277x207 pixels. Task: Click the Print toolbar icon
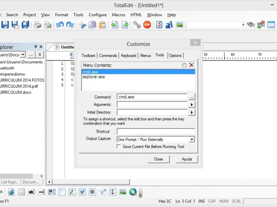pos(37,24)
